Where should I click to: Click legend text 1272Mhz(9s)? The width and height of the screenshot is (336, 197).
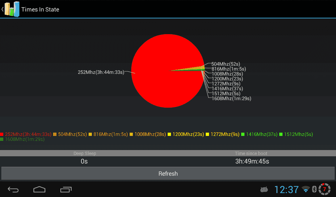click(225, 134)
